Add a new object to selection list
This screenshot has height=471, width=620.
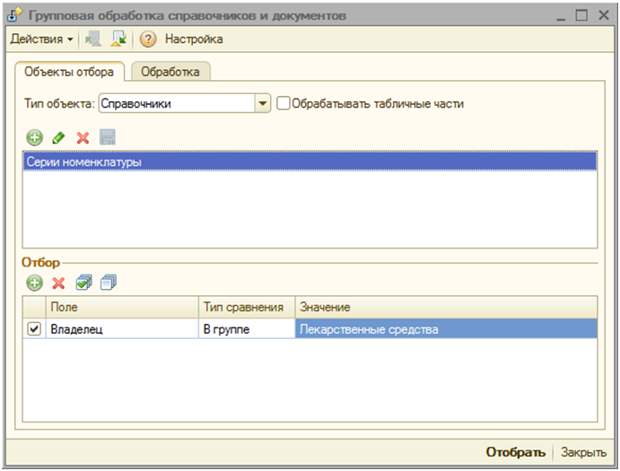[35, 137]
